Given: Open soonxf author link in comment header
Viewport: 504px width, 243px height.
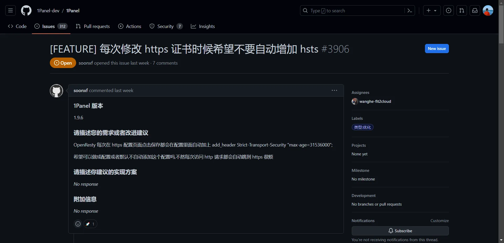Looking at the screenshot, I should (x=81, y=91).
